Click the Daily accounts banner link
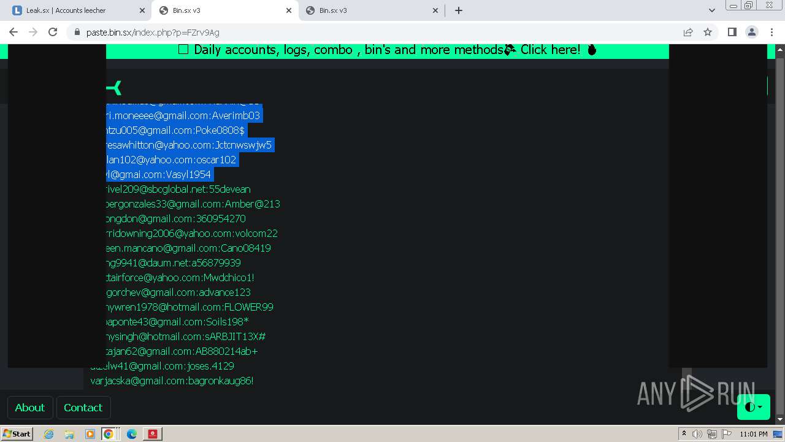Screen dimensions: 785x442 pyautogui.click(x=387, y=50)
